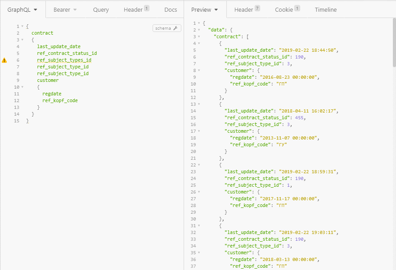Fold the customer block at query line 10

tap(22, 87)
